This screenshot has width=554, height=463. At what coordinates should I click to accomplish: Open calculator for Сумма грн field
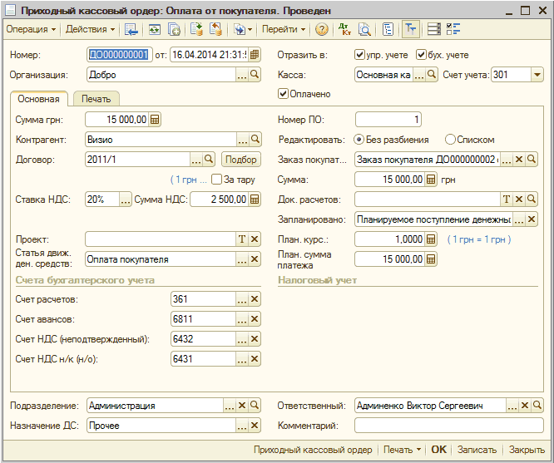point(155,120)
